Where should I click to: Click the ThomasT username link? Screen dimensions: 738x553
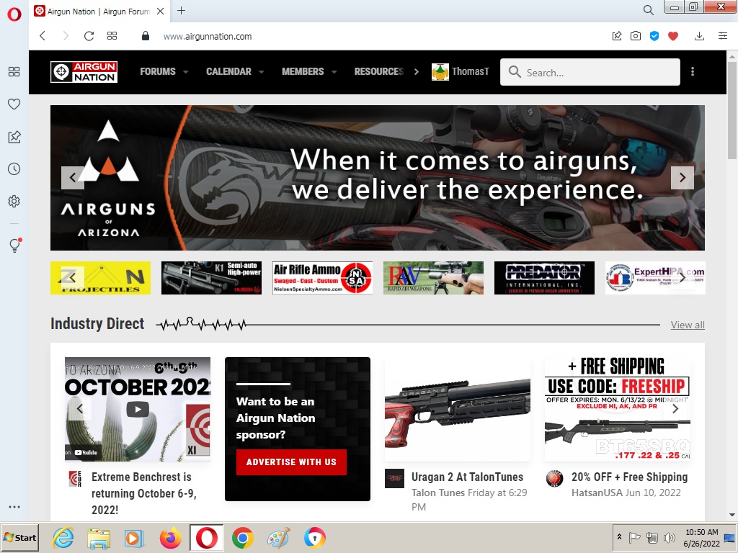(x=470, y=71)
